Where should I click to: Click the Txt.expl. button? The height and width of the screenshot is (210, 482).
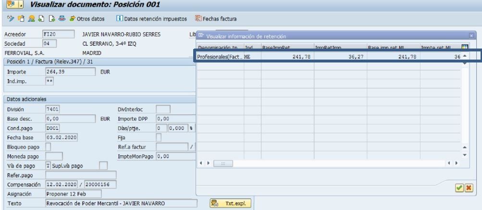[x=231, y=203]
